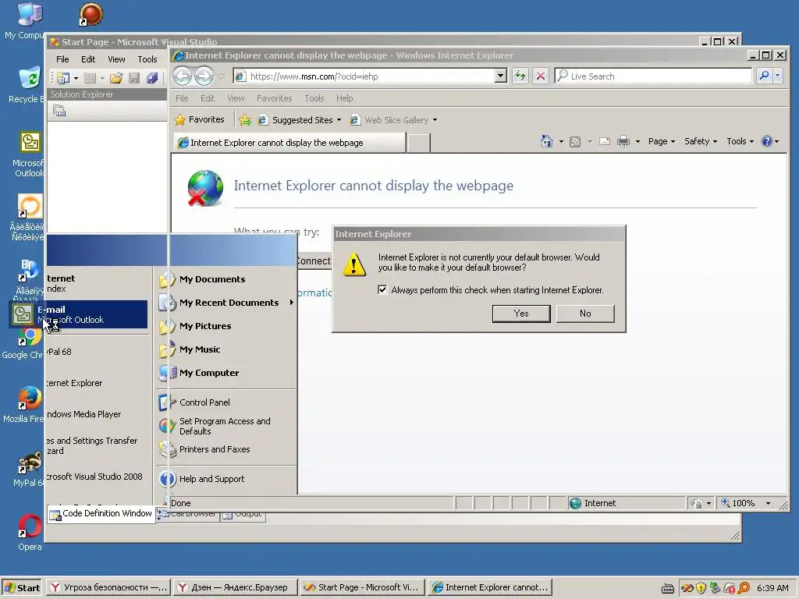The width and height of the screenshot is (799, 599).
Task: Select the Code Definition Window tab
Action: (x=101, y=513)
